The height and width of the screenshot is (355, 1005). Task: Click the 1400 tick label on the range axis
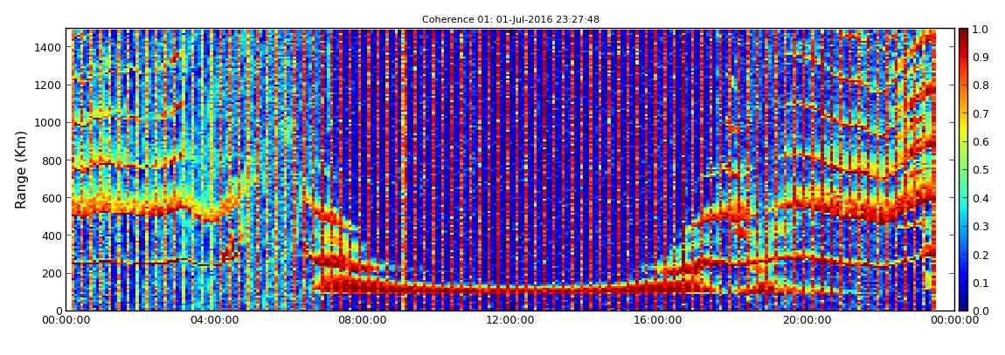point(49,47)
